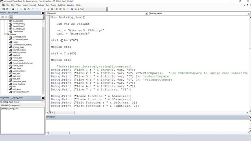This screenshot has height=141, width=251.
Task: Expand the Instring_demo procedure dropdown
Action: (248, 13)
